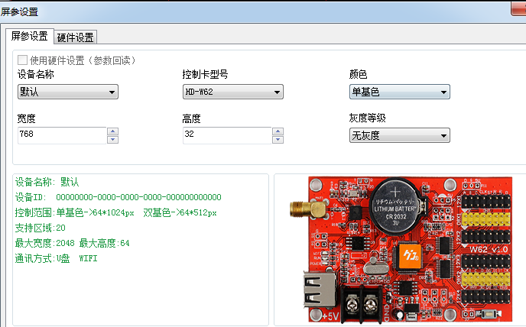This screenshot has width=526, height=327.
Task: Decrease 宽度 value with the down arrow
Action: [x=113, y=139]
